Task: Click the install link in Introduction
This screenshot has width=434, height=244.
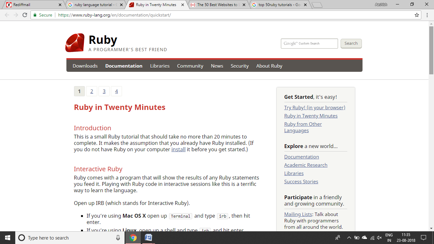Action: [178, 149]
